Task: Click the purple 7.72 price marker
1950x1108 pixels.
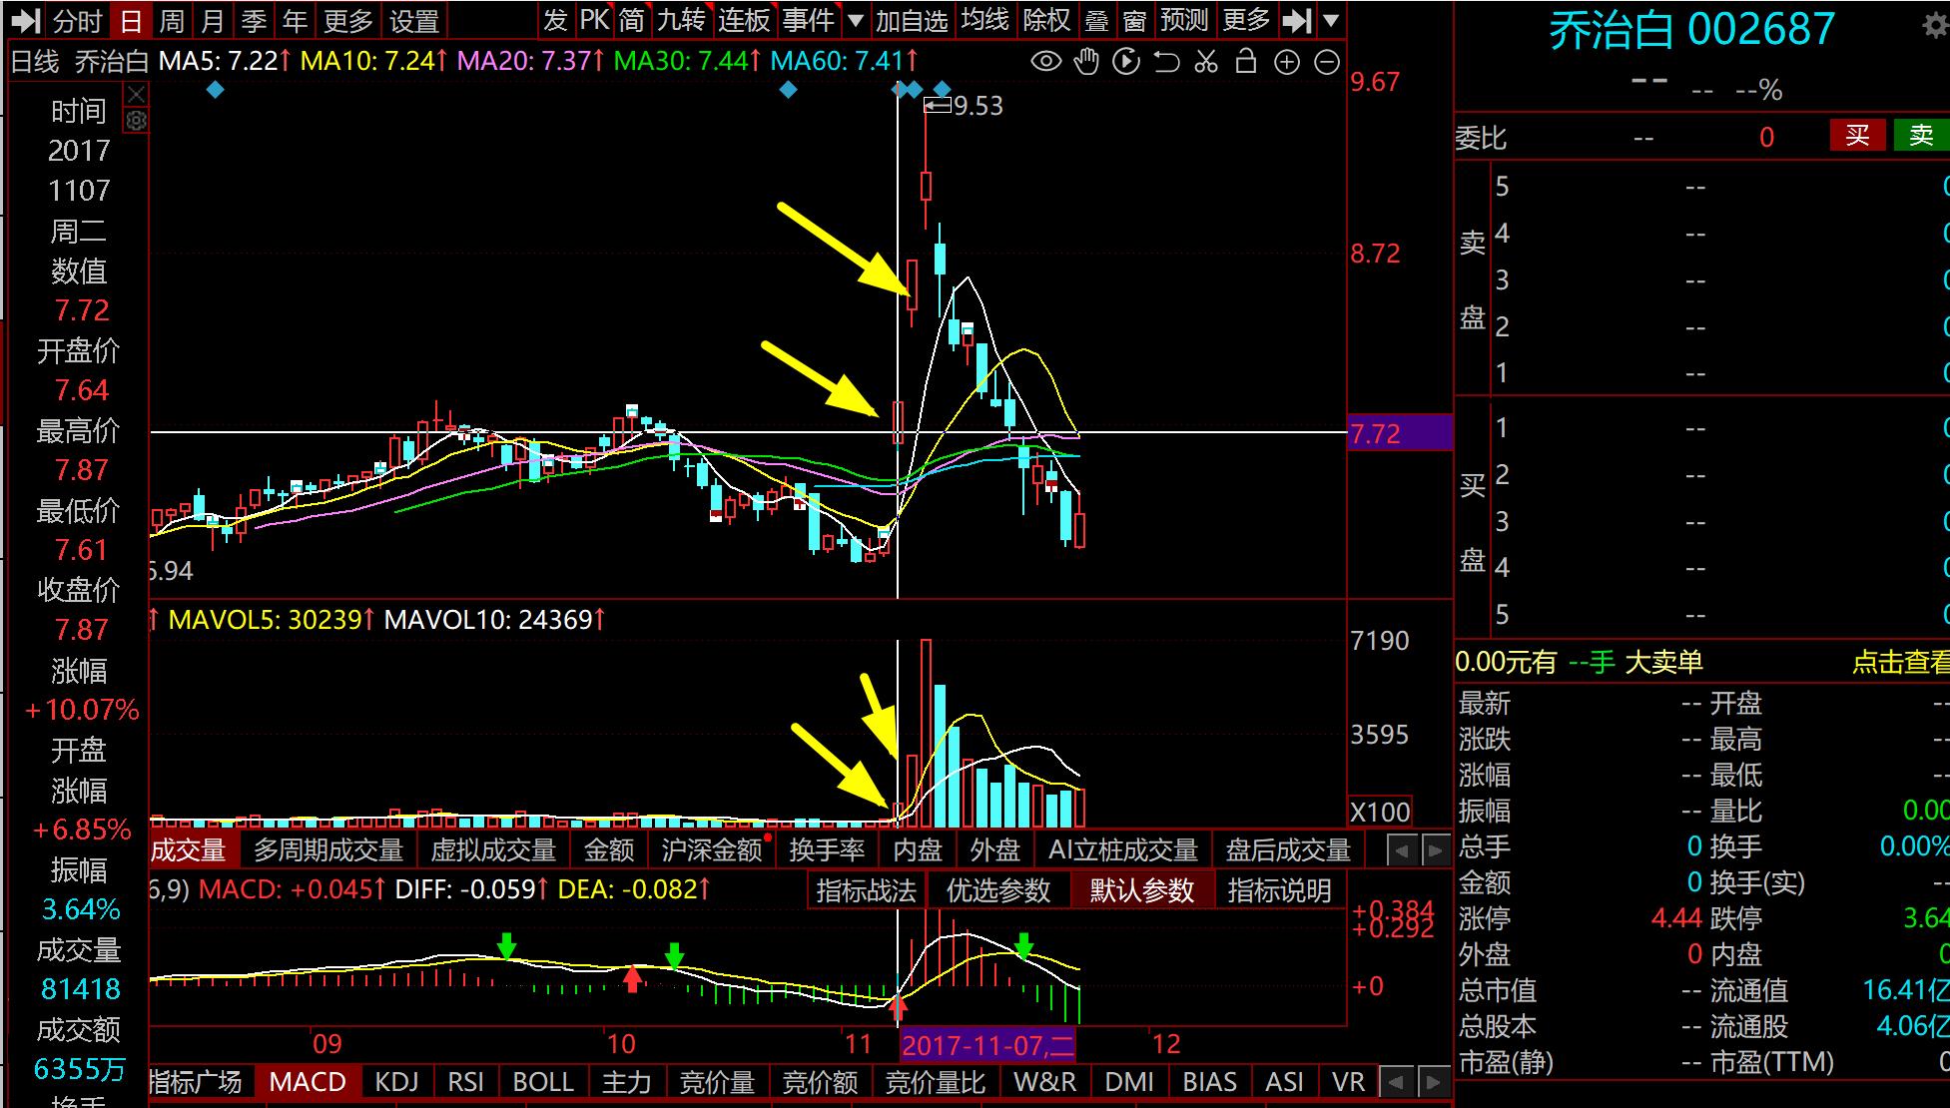Action: [1399, 433]
